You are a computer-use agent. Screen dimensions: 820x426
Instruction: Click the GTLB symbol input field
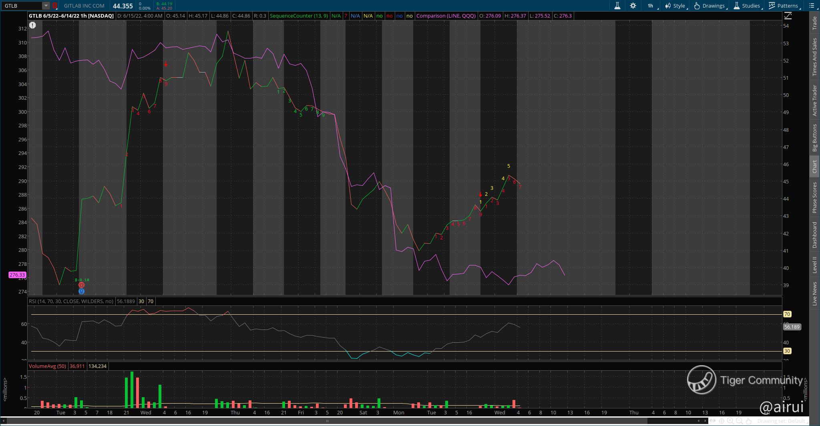pyautogui.click(x=22, y=6)
